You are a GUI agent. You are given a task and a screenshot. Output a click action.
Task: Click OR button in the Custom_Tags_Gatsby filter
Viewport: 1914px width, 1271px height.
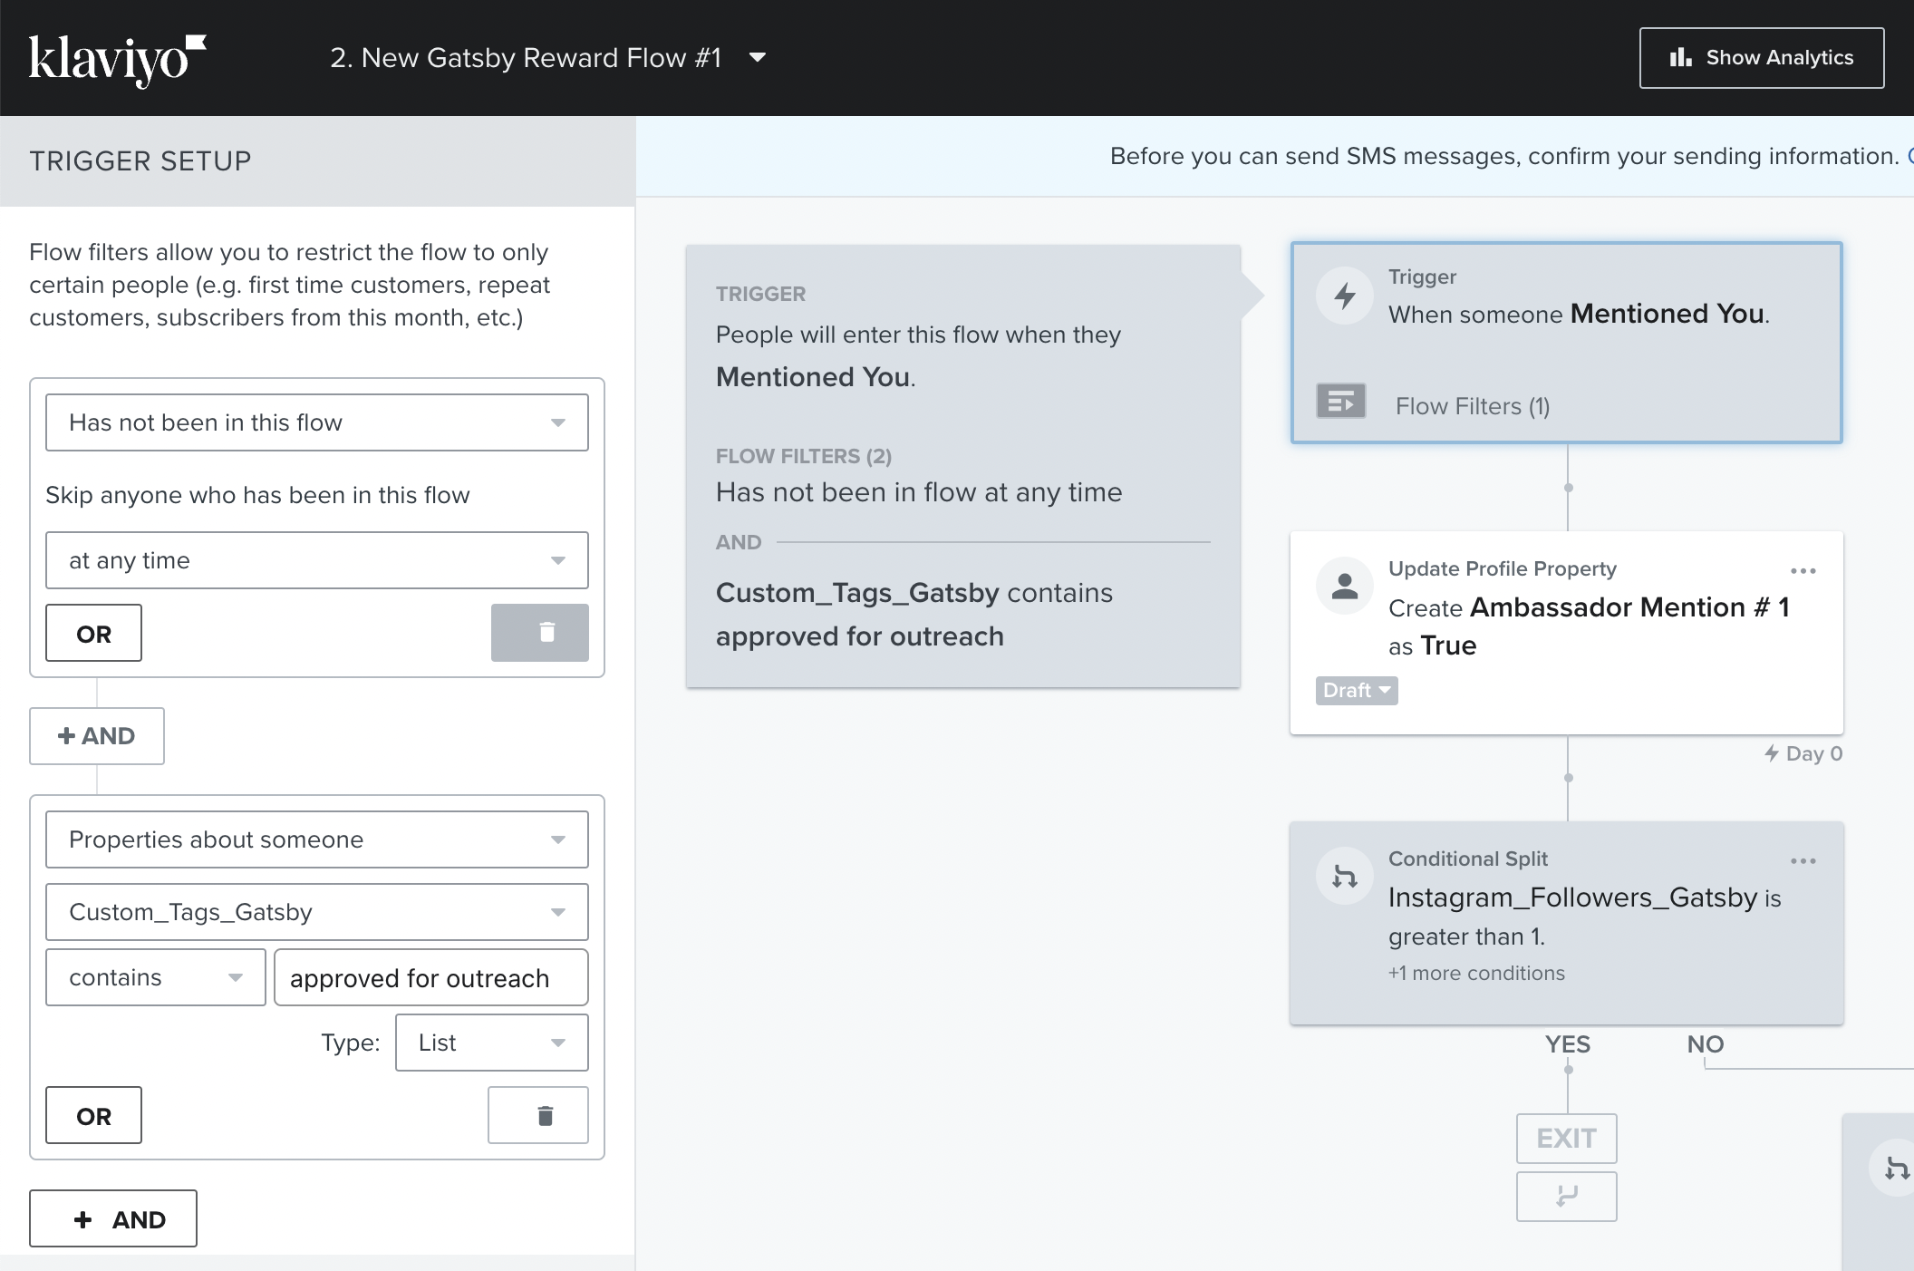click(93, 1115)
